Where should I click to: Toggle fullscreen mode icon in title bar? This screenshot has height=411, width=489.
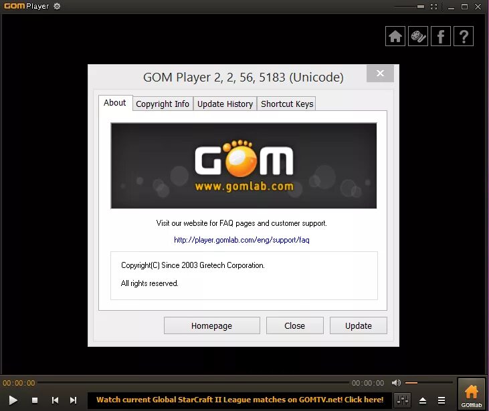tap(433, 7)
